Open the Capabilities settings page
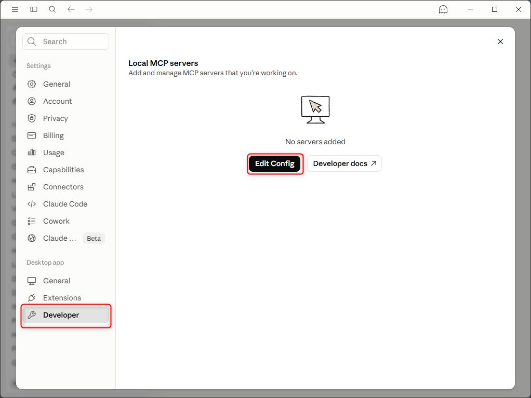531x398 pixels. [x=65, y=170]
